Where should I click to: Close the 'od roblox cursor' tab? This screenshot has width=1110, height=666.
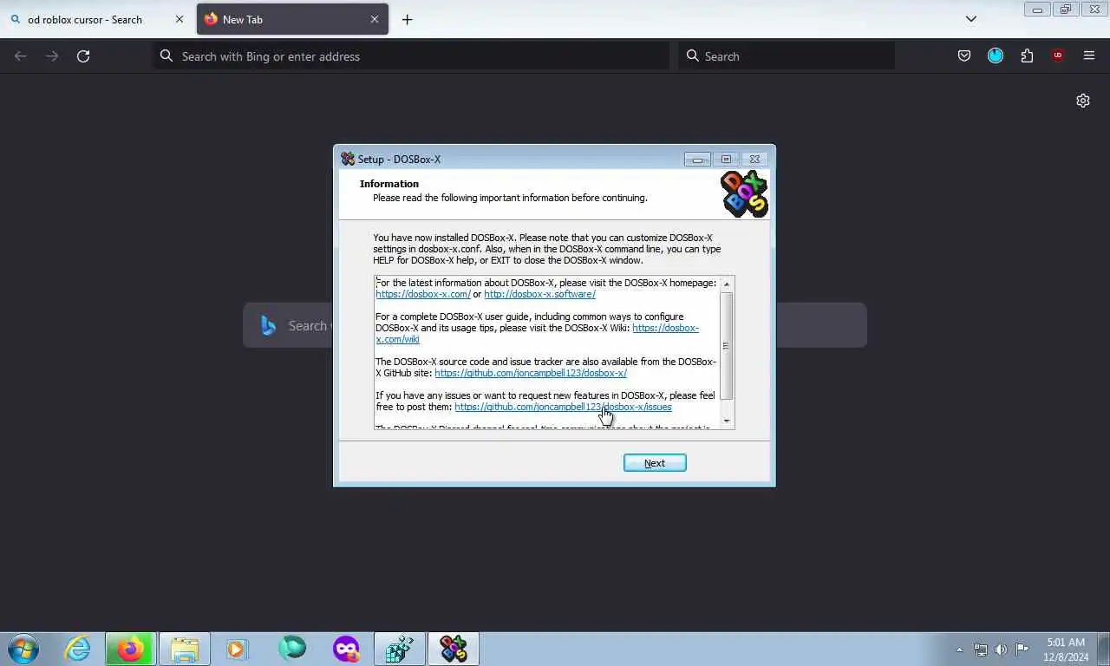click(180, 19)
